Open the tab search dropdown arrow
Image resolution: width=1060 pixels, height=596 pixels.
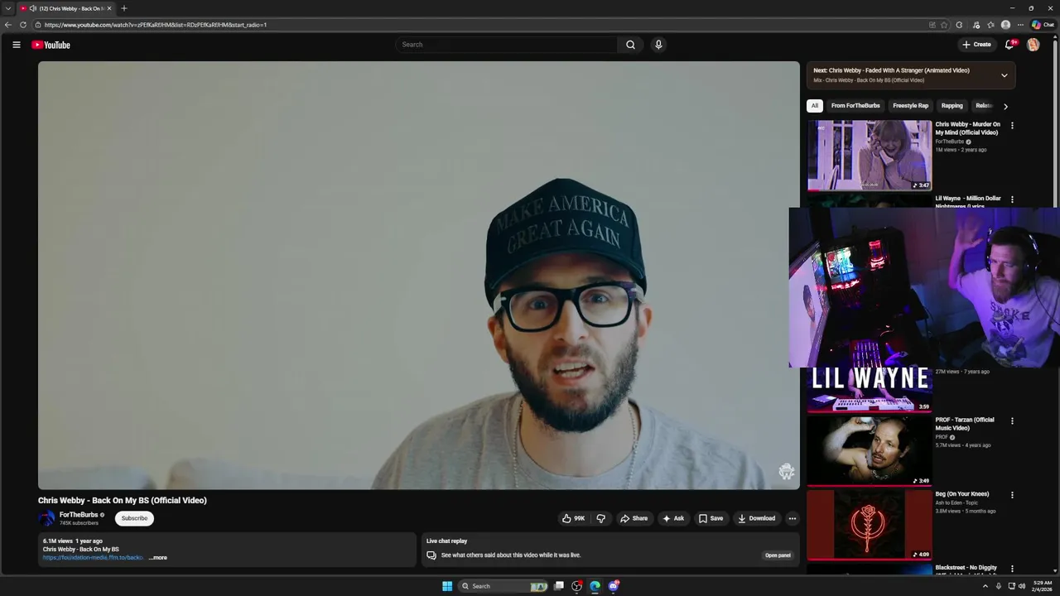[8, 8]
